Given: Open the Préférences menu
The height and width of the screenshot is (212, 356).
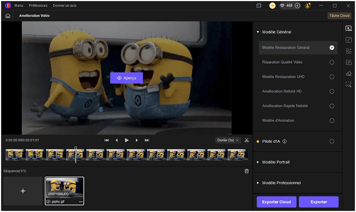Looking at the screenshot, I should click(38, 6).
